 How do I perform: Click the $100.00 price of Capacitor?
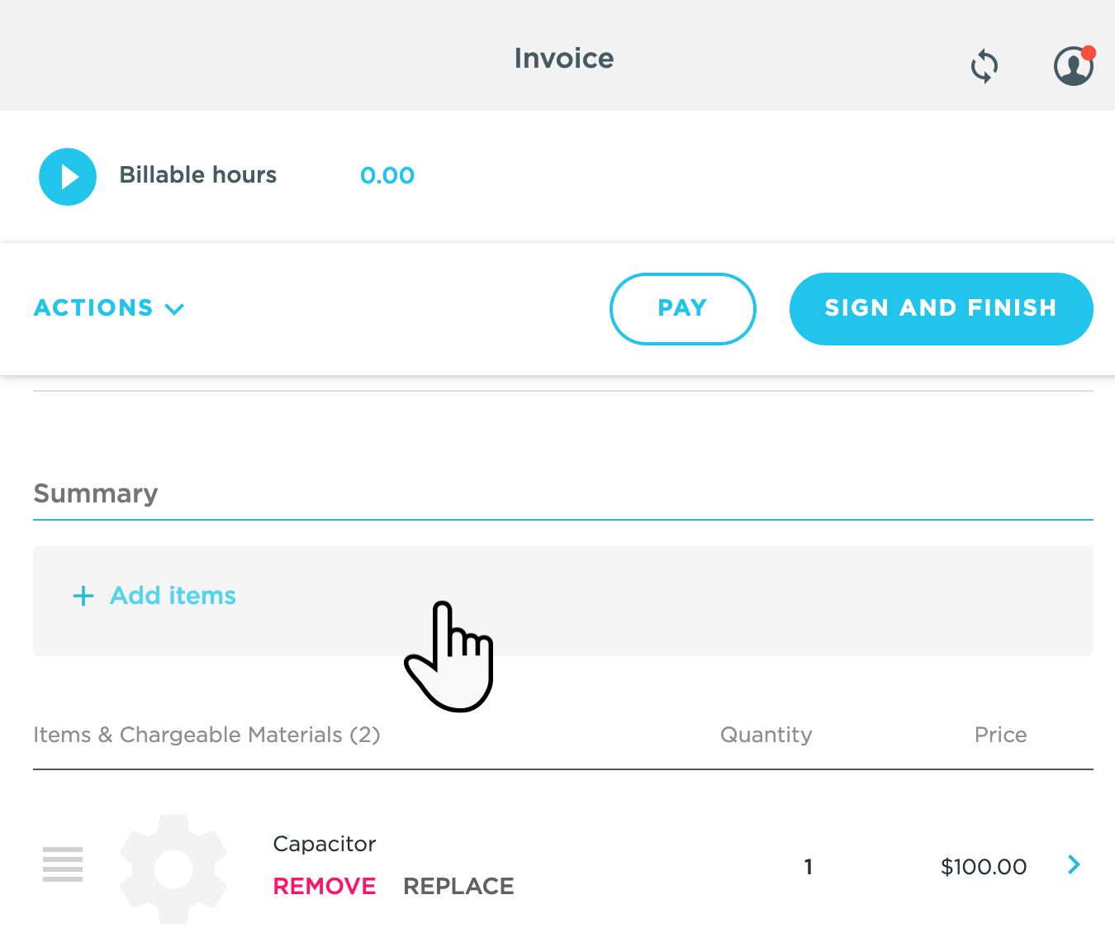click(984, 867)
